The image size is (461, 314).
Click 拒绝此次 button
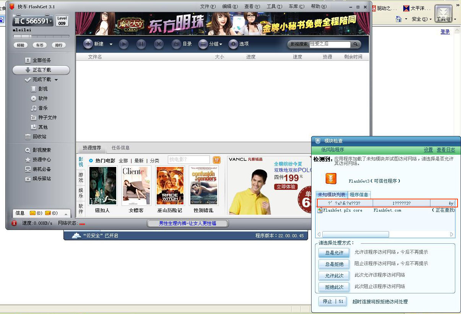(x=334, y=287)
